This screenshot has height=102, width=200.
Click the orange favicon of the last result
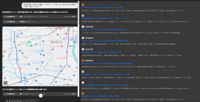[83, 94]
